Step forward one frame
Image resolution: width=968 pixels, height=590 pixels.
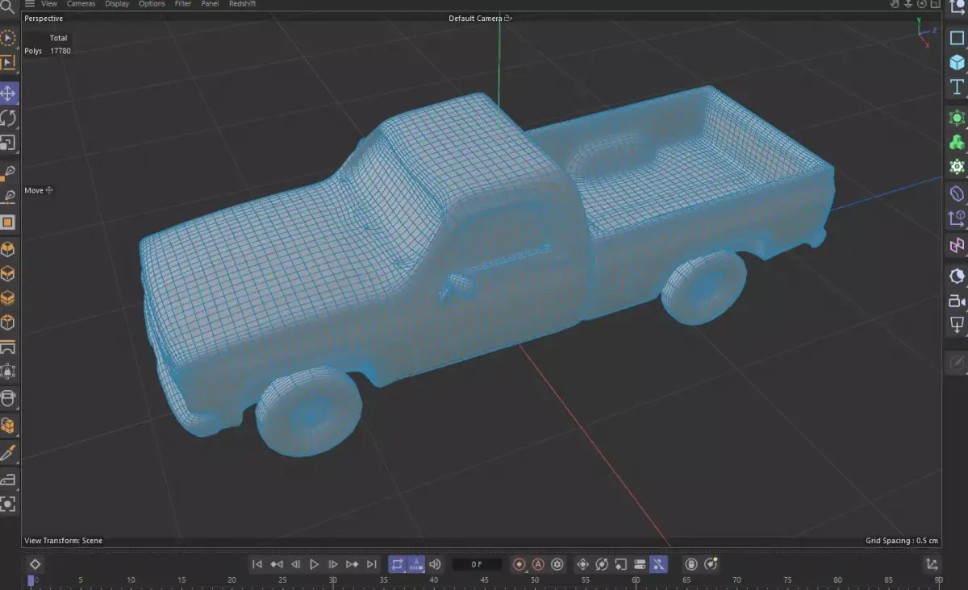pos(333,564)
